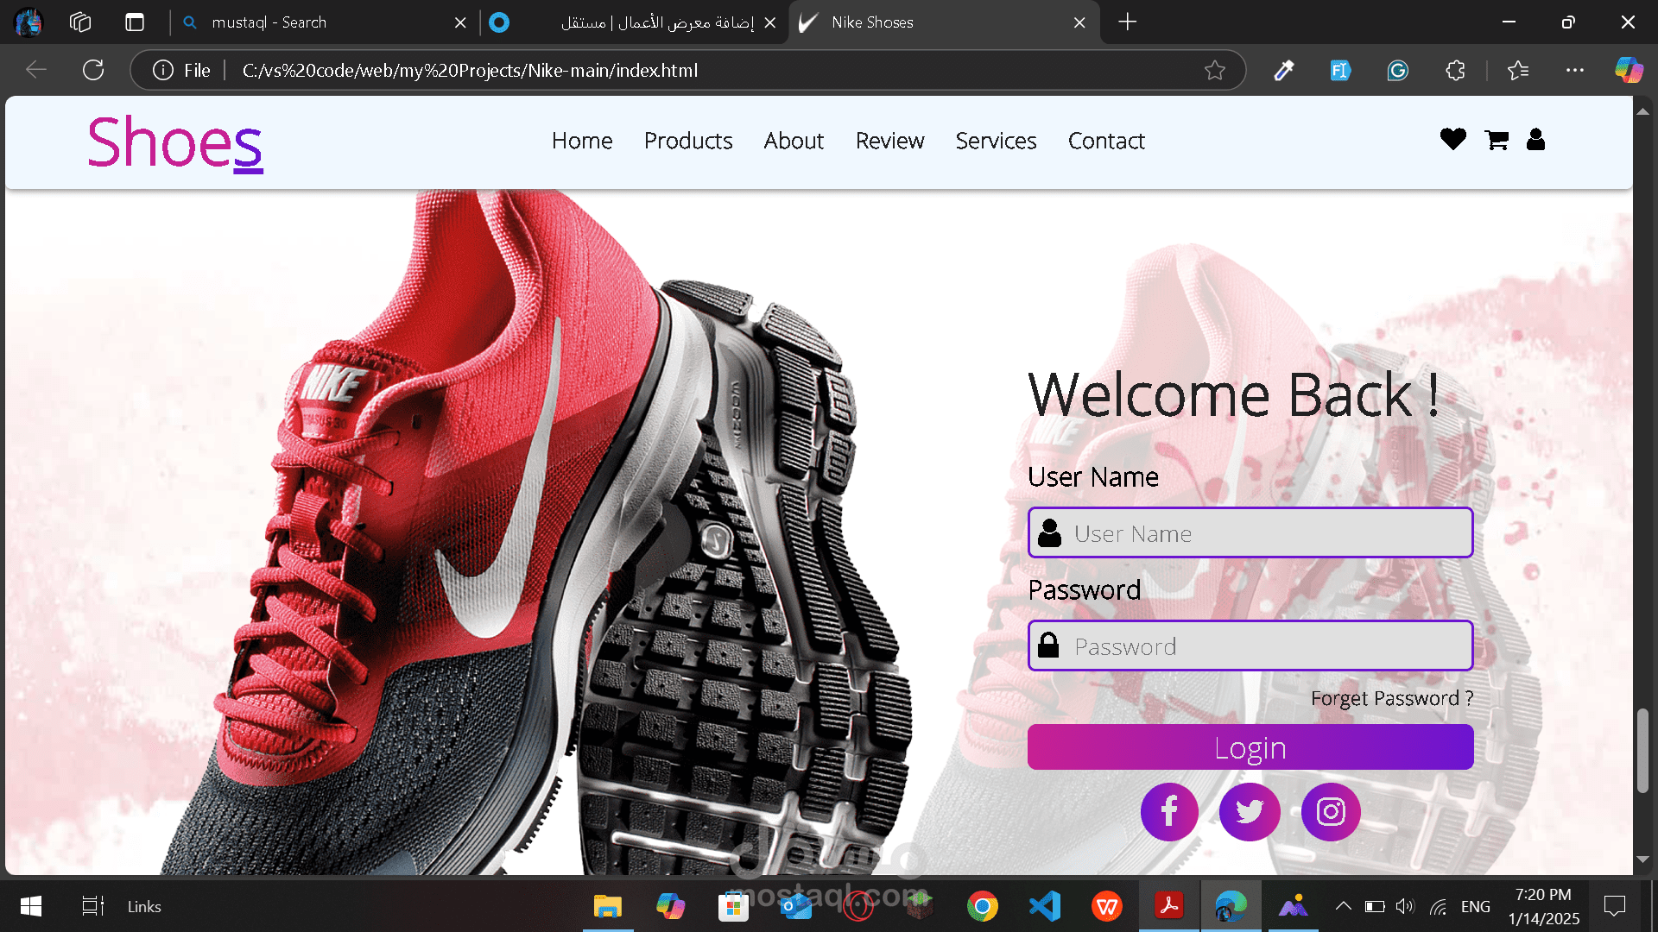Open the Instagram social icon
Viewport: 1658px width, 932px height.
[1331, 811]
